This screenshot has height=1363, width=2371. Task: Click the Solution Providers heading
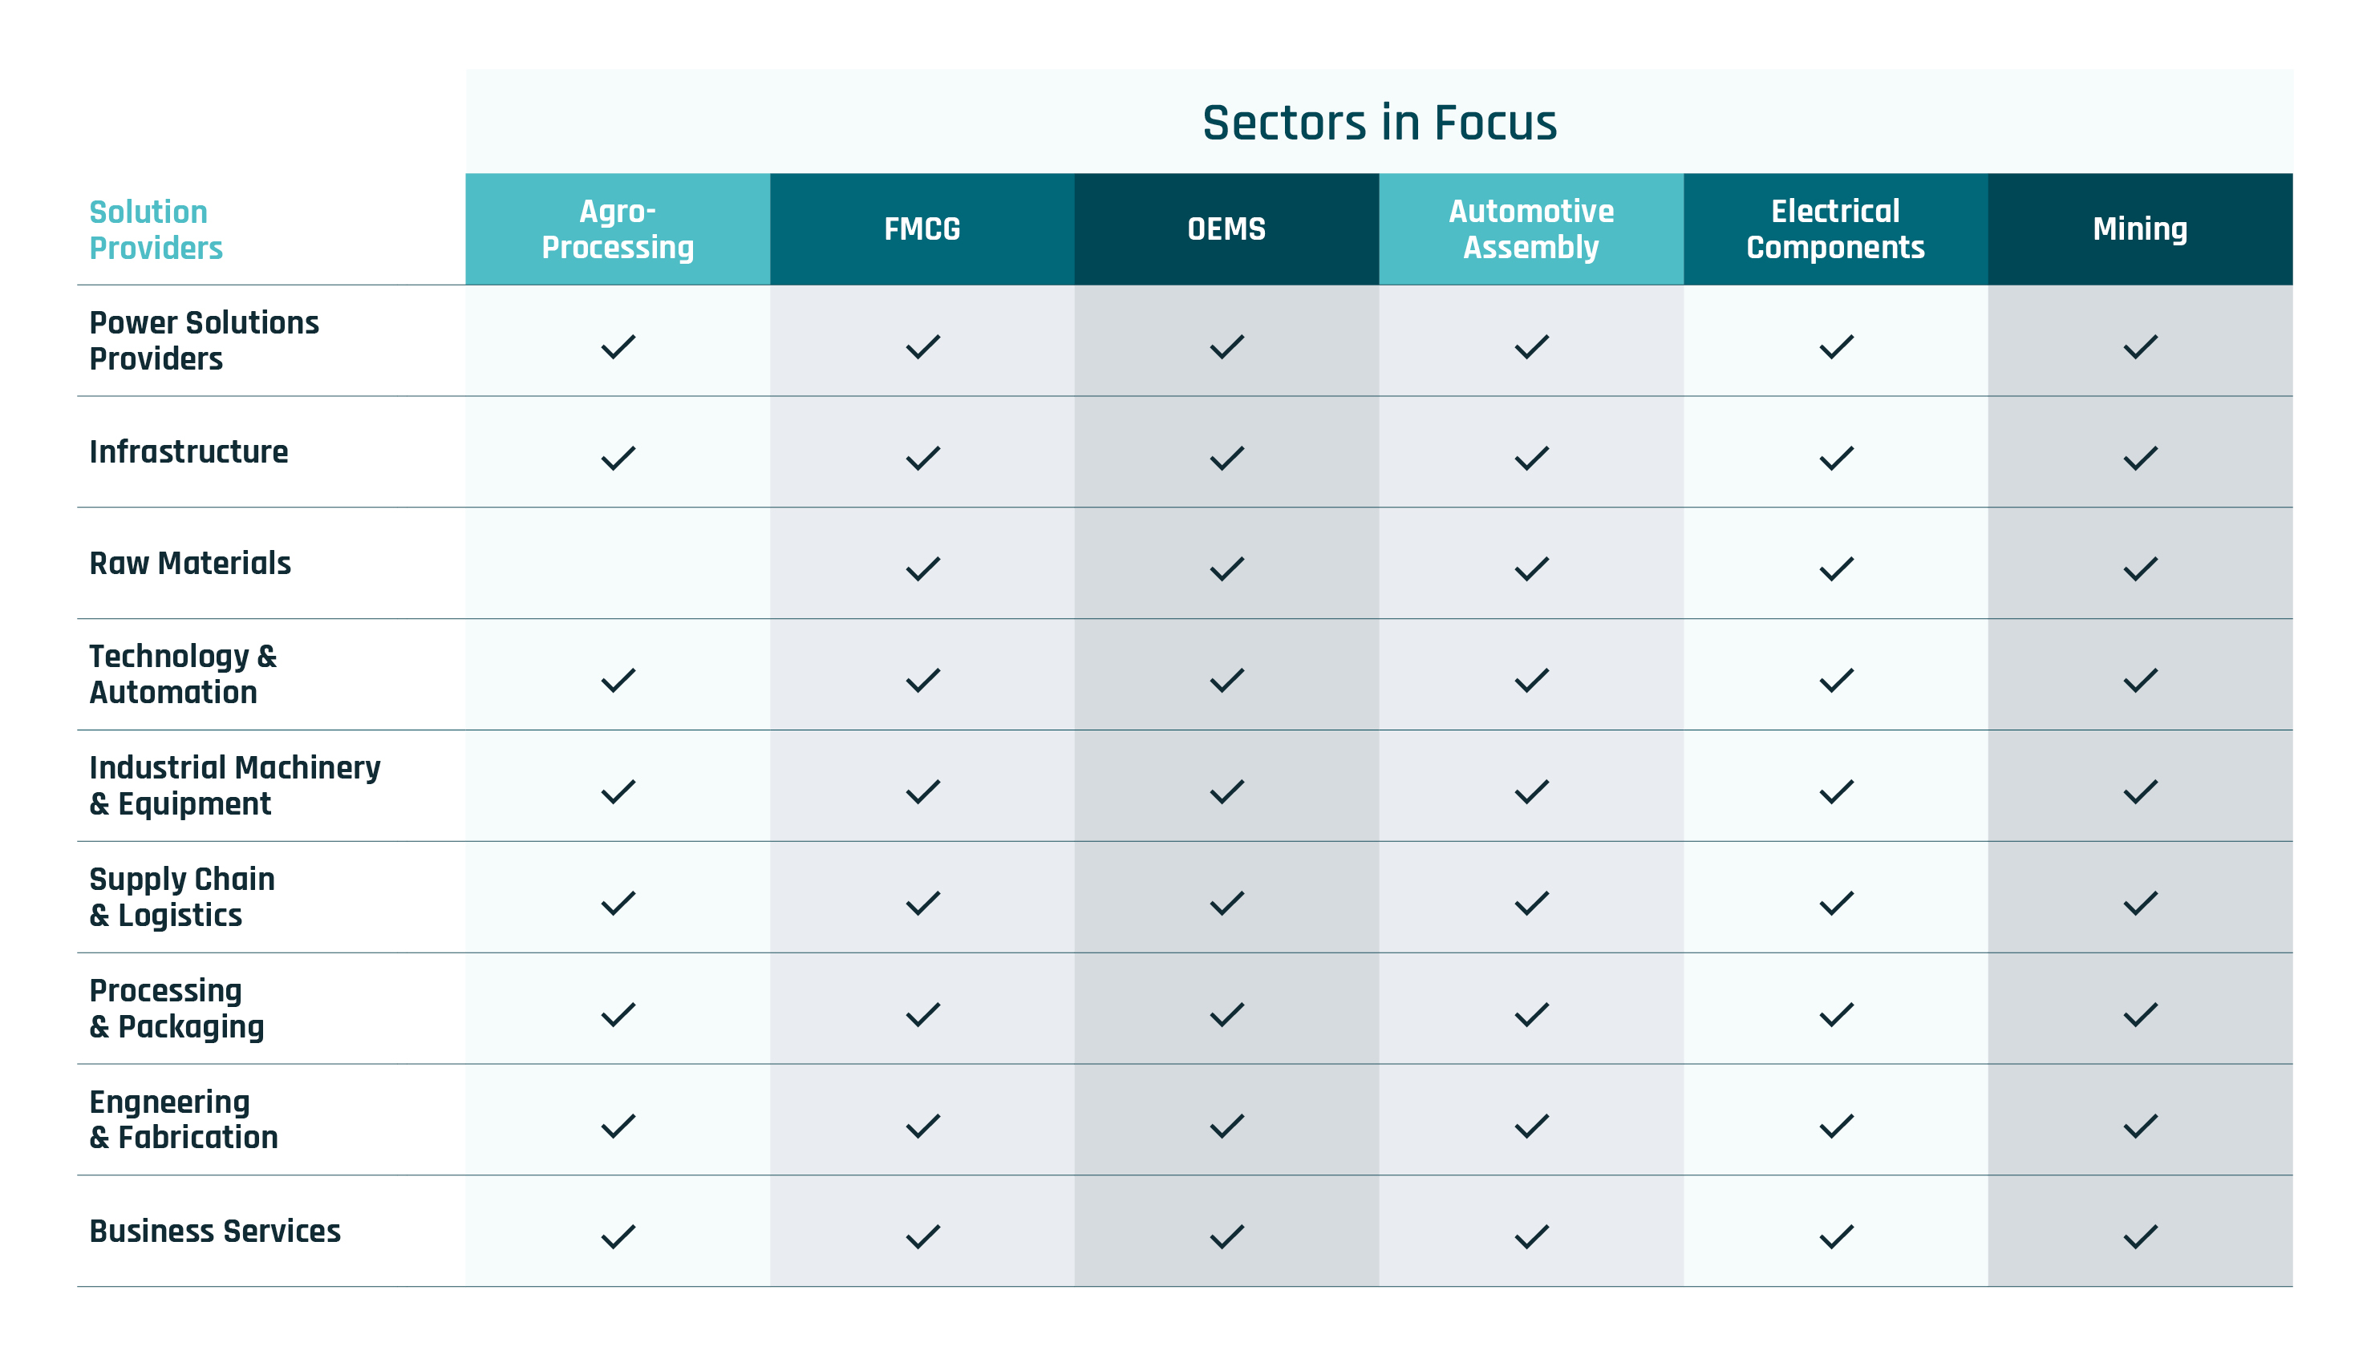point(156,229)
